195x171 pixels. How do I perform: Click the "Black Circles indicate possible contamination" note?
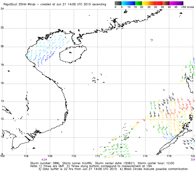coord(156,169)
